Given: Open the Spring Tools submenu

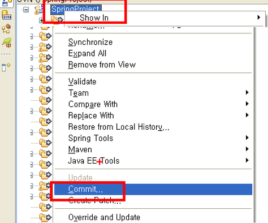Looking at the screenshot, I should tap(153, 138).
